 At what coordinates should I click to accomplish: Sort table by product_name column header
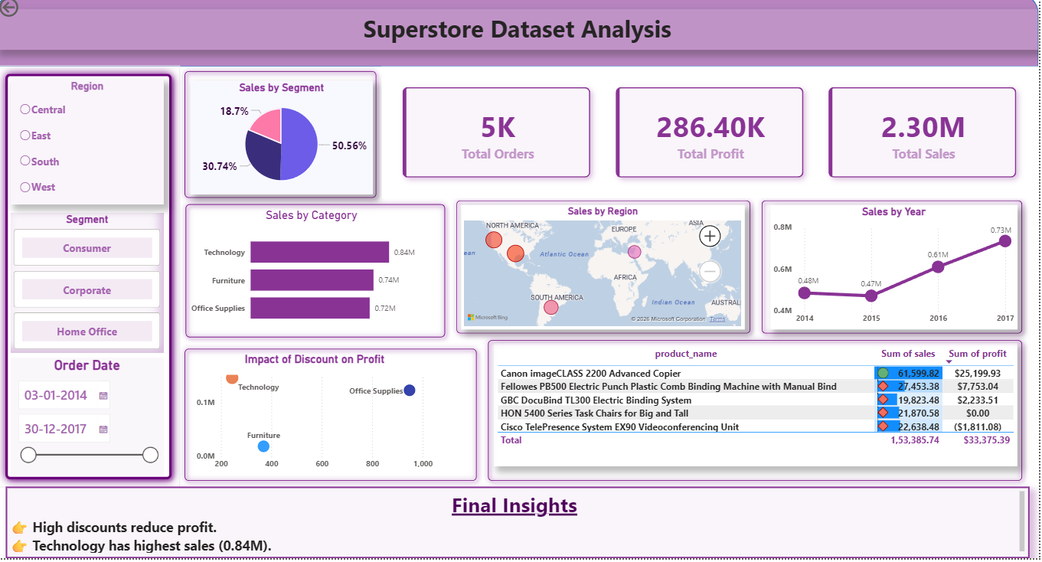[686, 354]
